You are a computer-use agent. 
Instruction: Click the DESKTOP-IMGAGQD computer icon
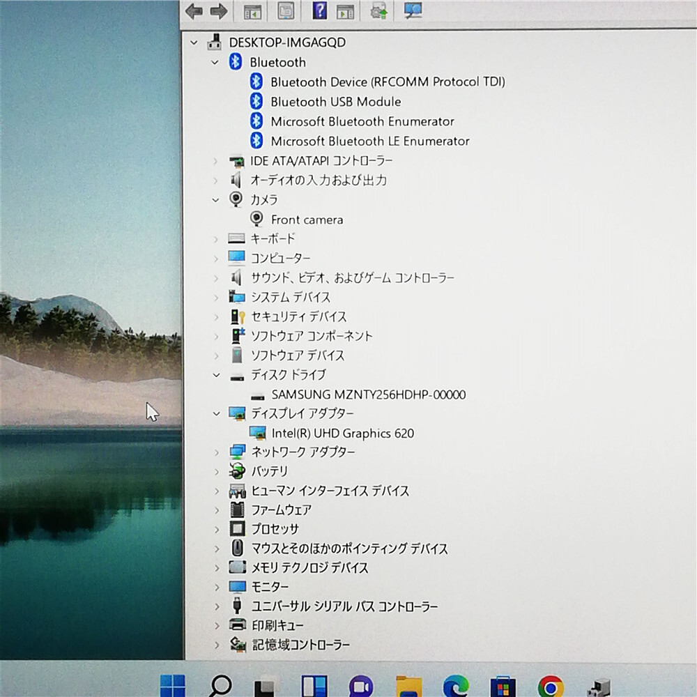(215, 43)
